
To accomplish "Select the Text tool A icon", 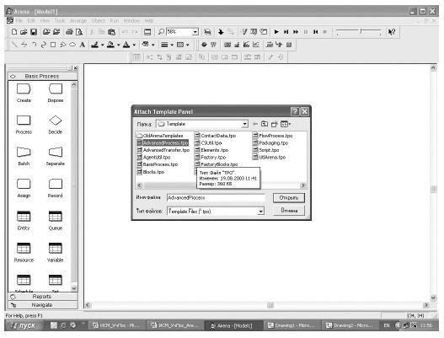I will pos(82,45).
